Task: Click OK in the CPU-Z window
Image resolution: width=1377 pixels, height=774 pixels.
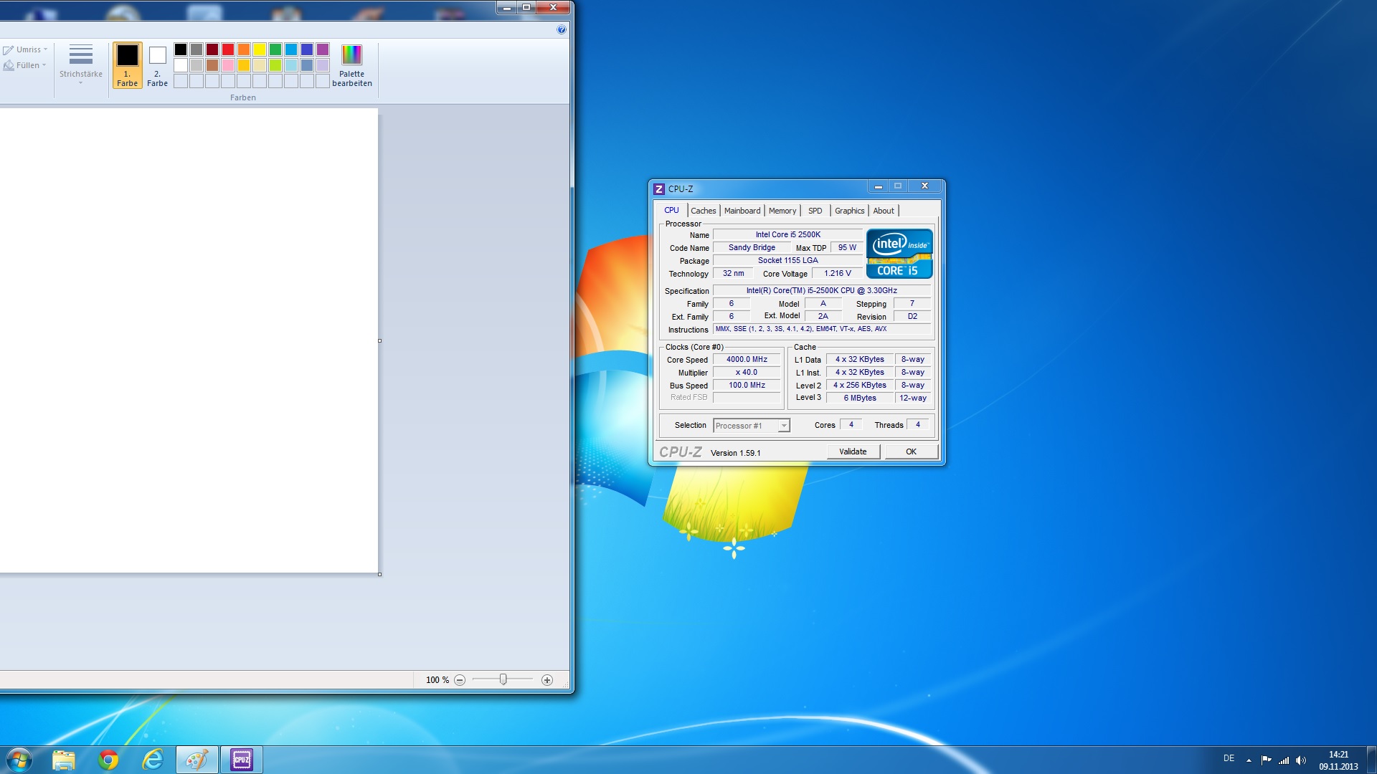Action: (911, 451)
